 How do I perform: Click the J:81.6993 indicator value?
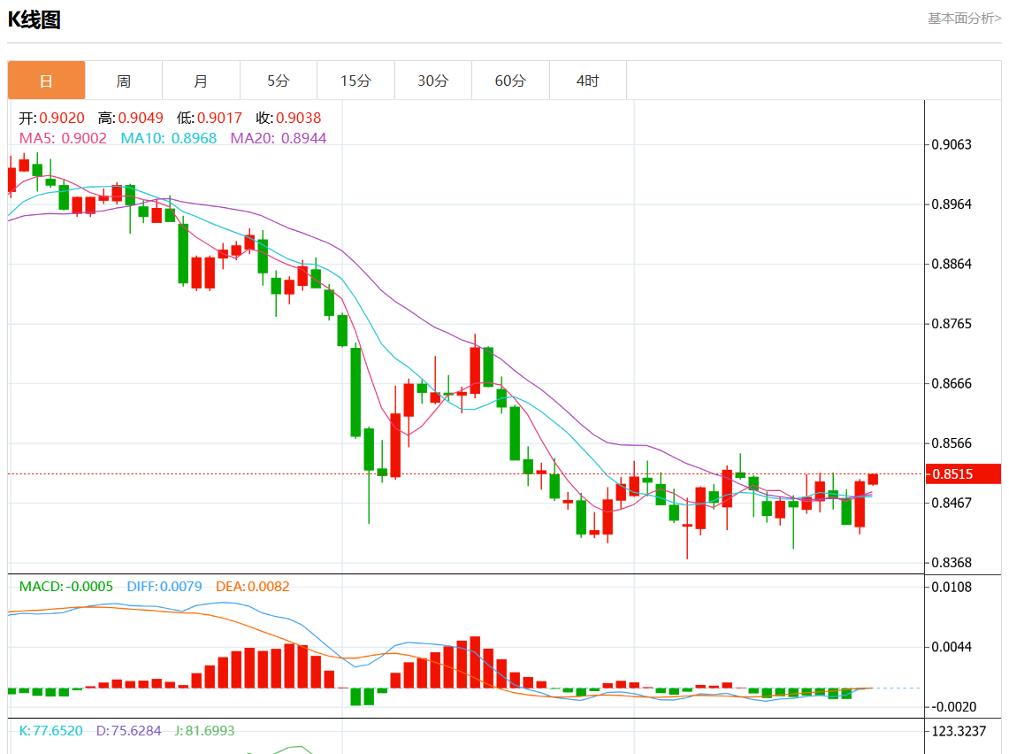[x=204, y=731]
